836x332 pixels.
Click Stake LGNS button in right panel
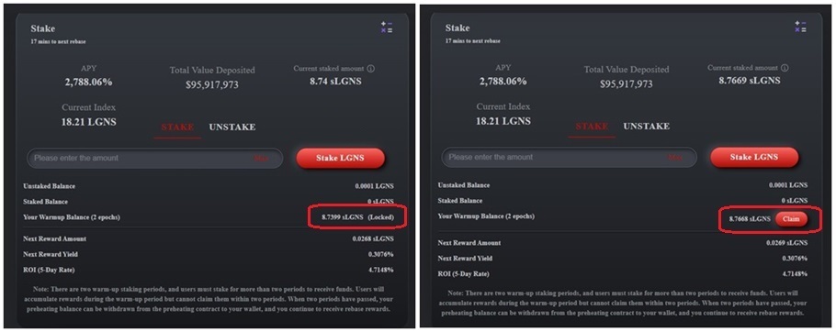pyautogui.click(x=754, y=157)
